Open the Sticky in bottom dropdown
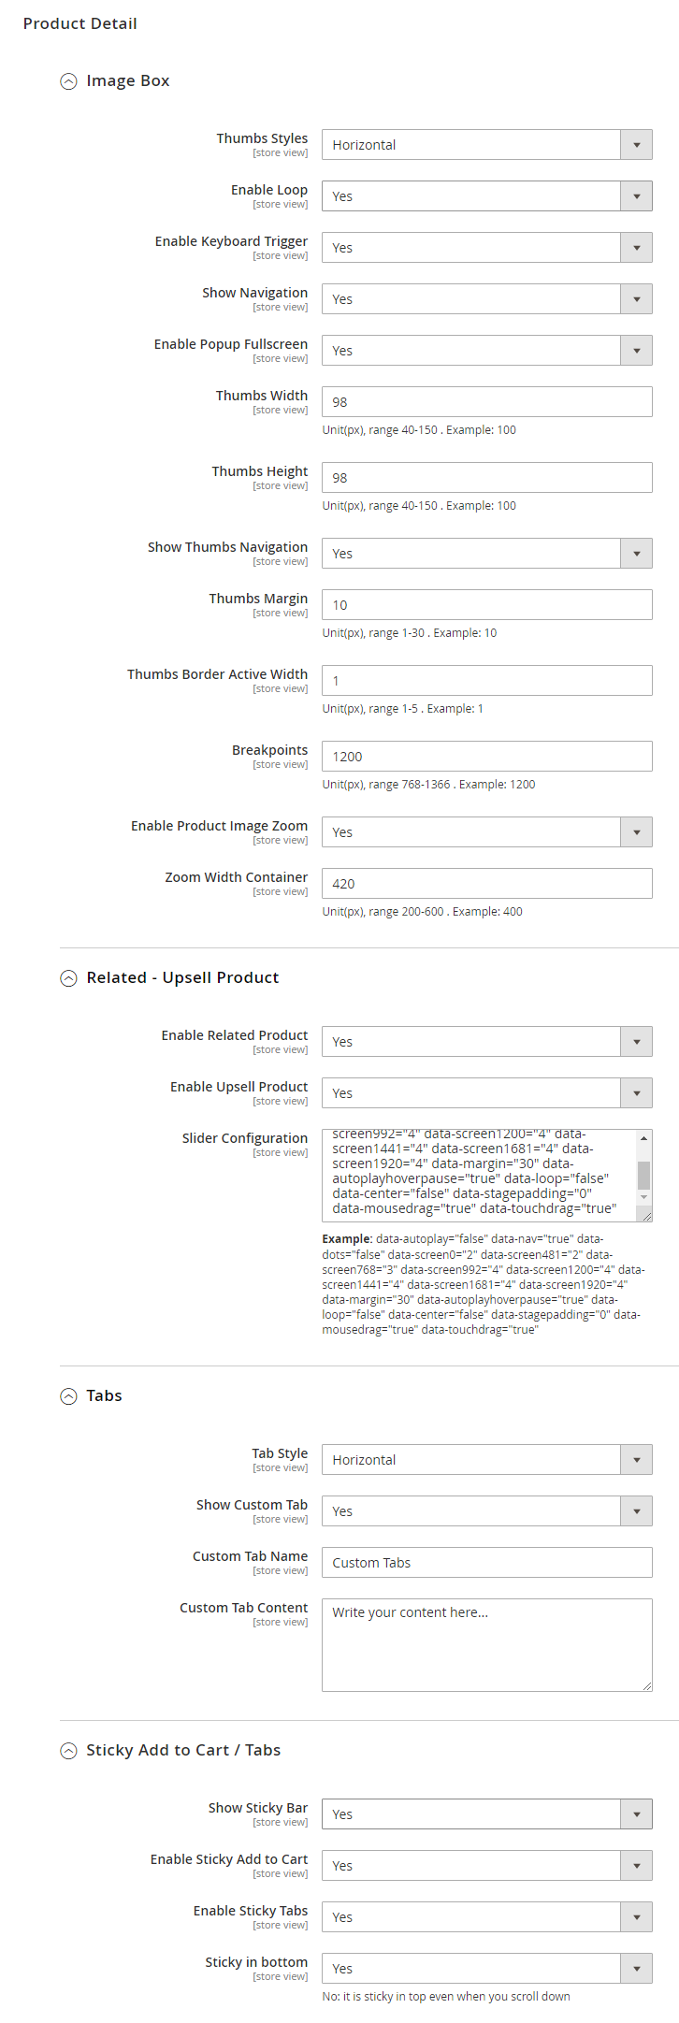 [486, 1969]
